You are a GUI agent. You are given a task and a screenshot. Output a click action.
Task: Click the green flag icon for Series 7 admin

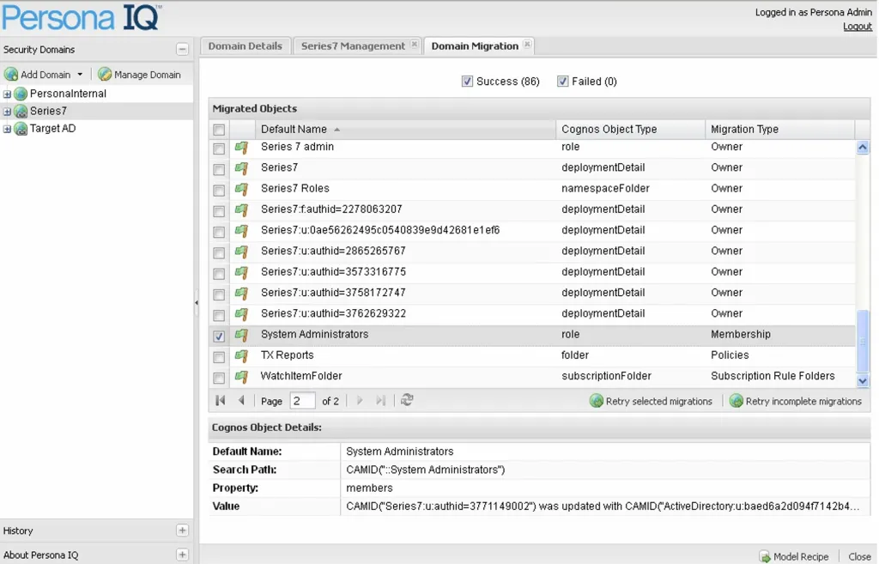(241, 148)
